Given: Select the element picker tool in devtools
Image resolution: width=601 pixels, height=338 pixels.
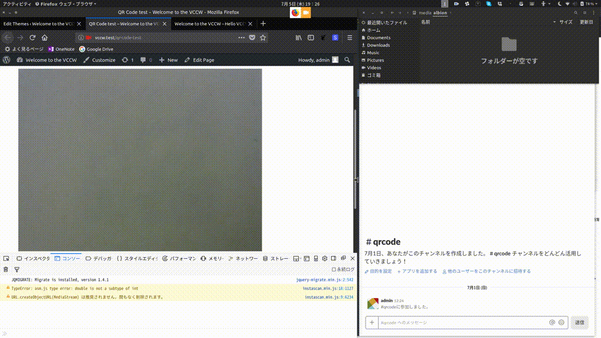Looking at the screenshot, I should coord(6,258).
